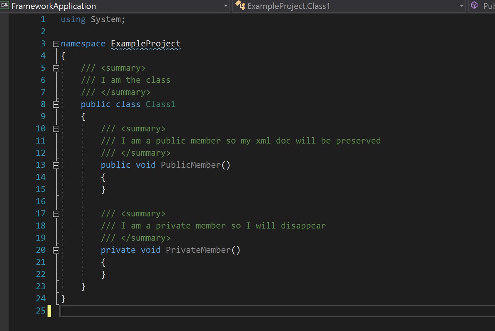Open the ExampleProject.Class1 type dropdown
The width and height of the screenshot is (495, 331).
click(x=349, y=6)
